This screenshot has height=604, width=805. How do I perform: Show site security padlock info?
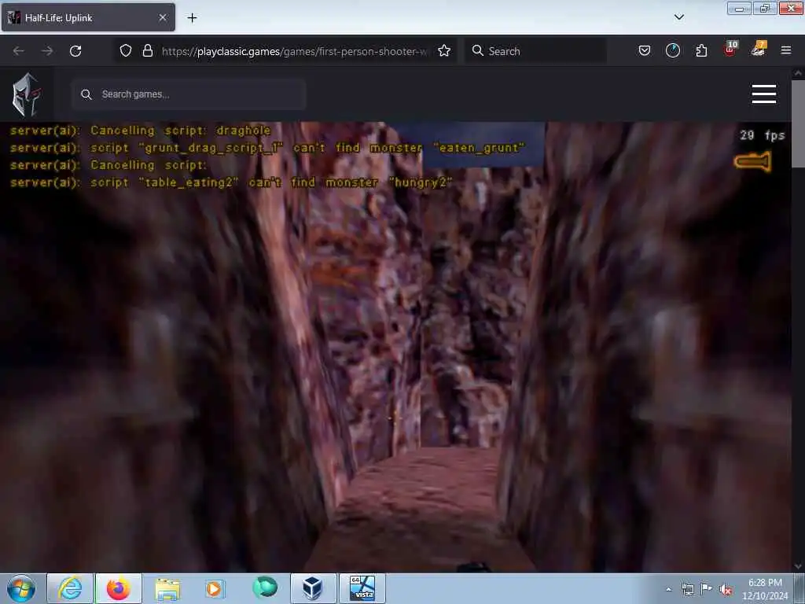click(148, 50)
